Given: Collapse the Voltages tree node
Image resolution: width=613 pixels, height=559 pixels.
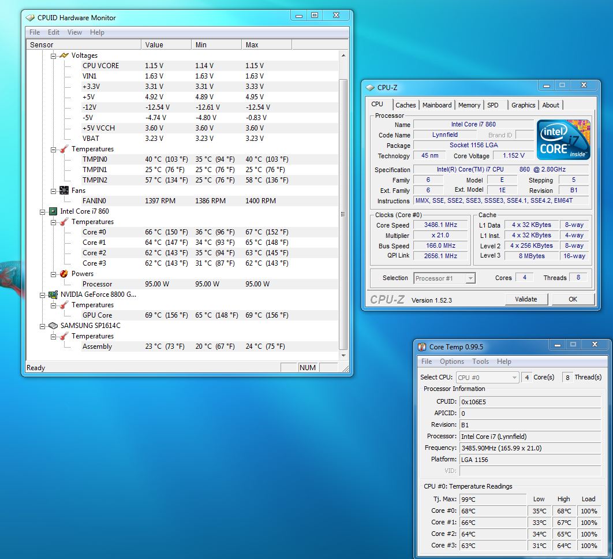Looking at the screenshot, I should point(53,55).
